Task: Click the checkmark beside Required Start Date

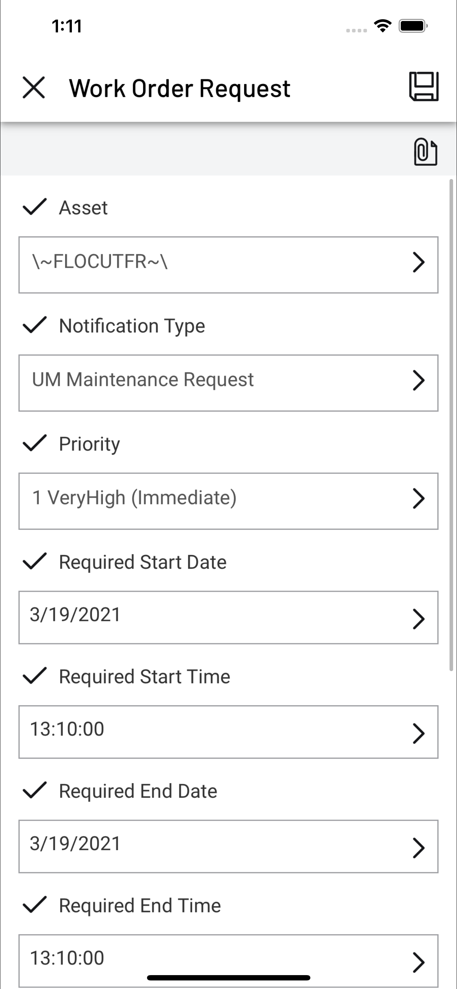Action: pos(35,561)
